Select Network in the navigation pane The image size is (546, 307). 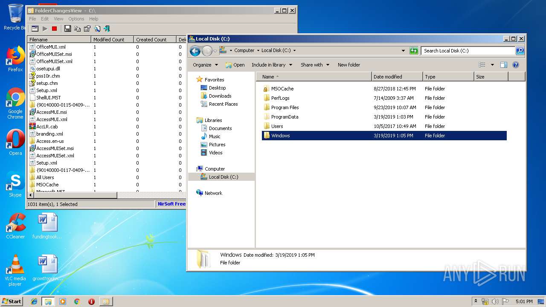pyautogui.click(x=209, y=193)
